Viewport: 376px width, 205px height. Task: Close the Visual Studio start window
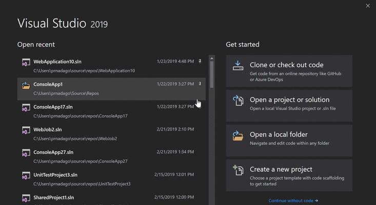pos(368,6)
